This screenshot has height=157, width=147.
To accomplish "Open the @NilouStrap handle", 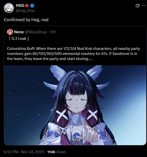I will pos(36,32).
